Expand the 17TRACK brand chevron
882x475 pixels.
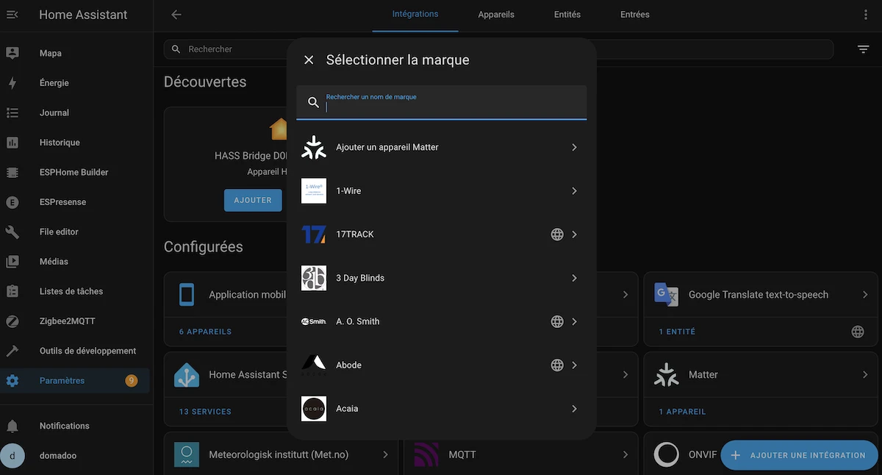click(x=575, y=235)
